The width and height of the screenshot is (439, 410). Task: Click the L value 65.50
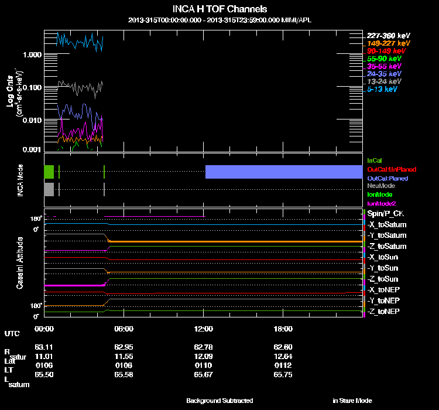point(44,375)
